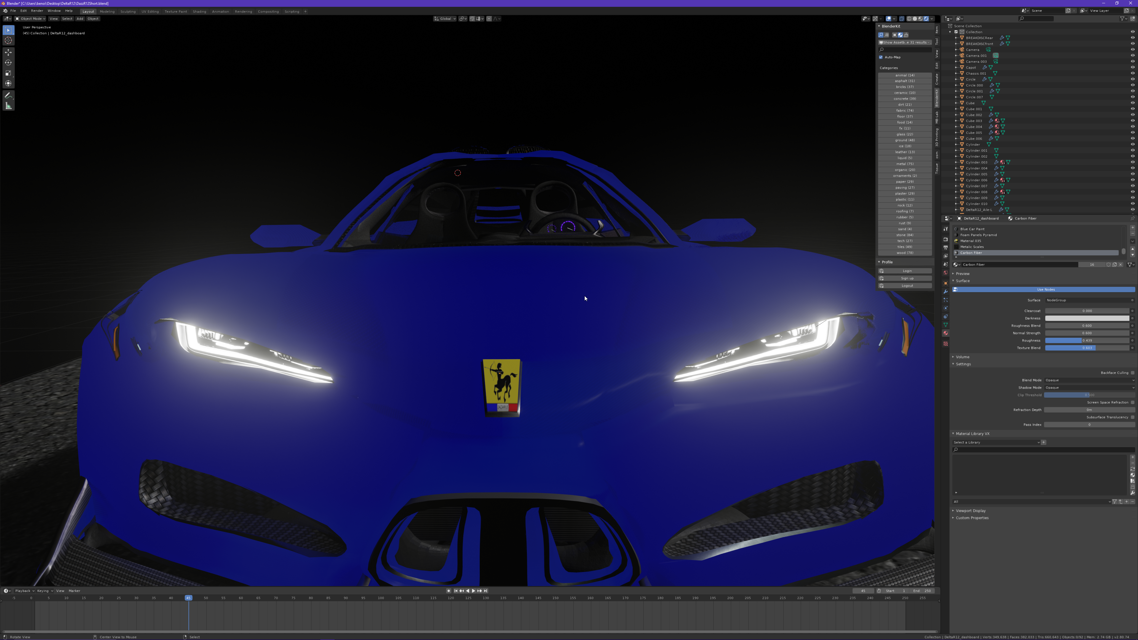
Task: Open the Tool properties tab
Action: click(945, 229)
